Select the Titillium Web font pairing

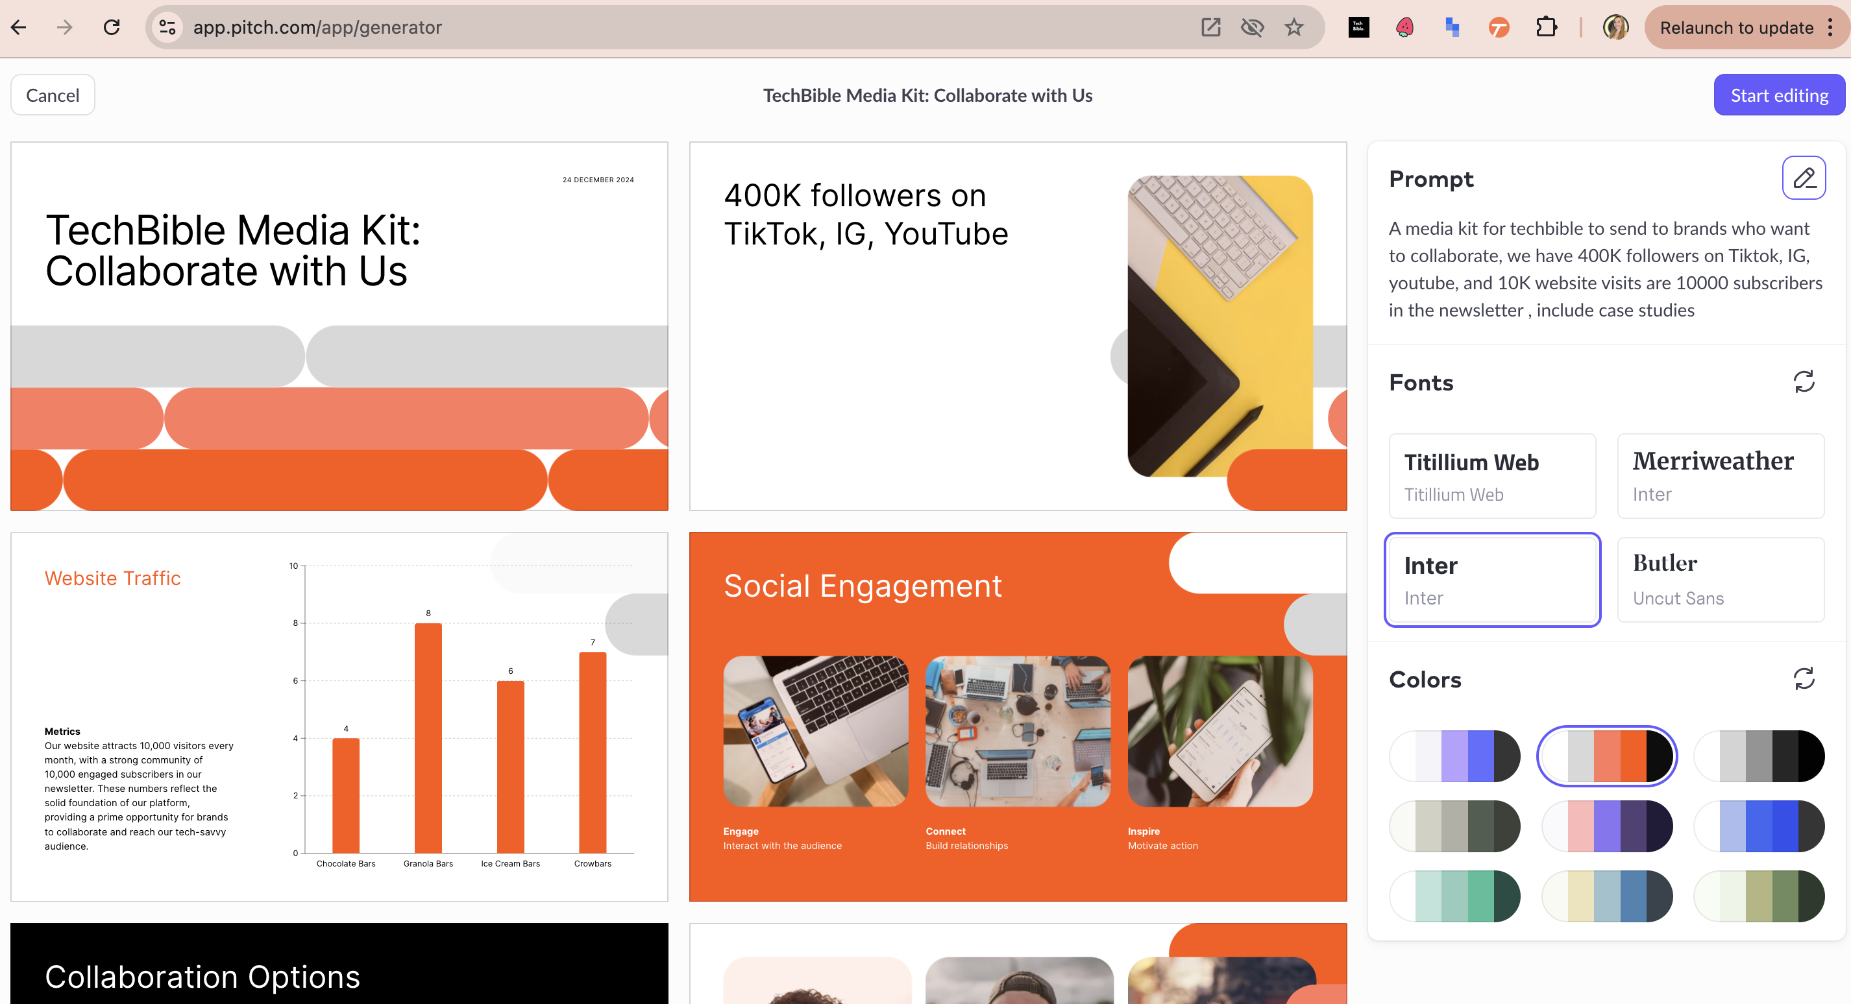point(1493,476)
